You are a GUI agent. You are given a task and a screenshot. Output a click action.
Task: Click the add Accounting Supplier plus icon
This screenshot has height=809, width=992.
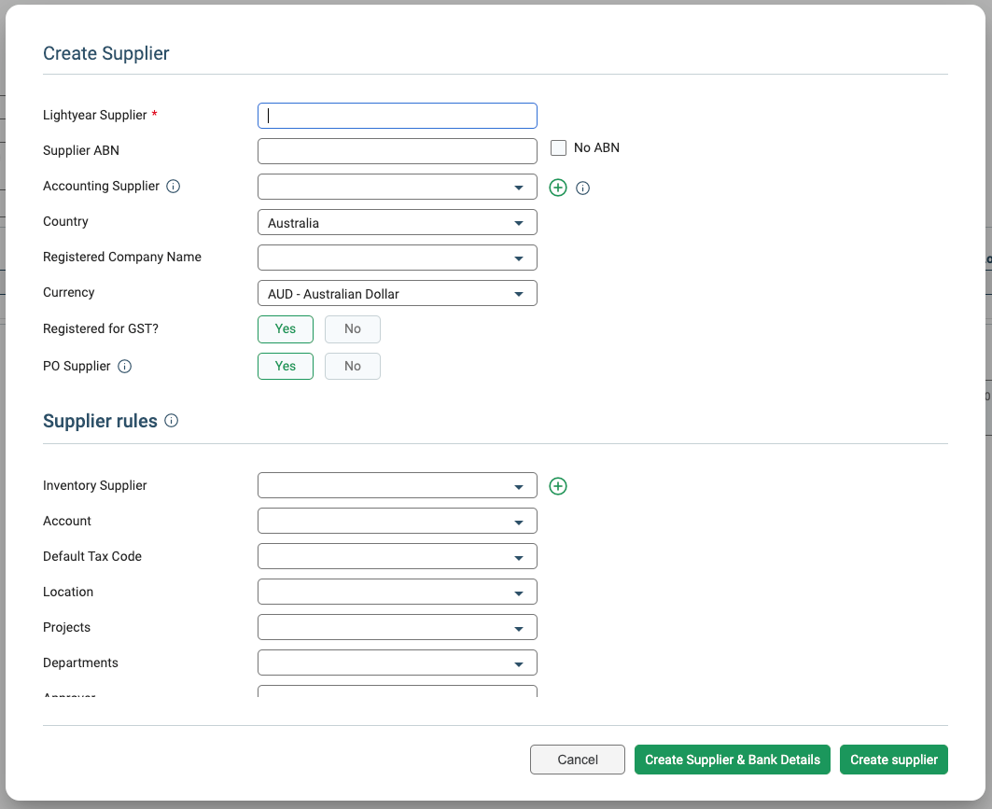coord(557,188)
